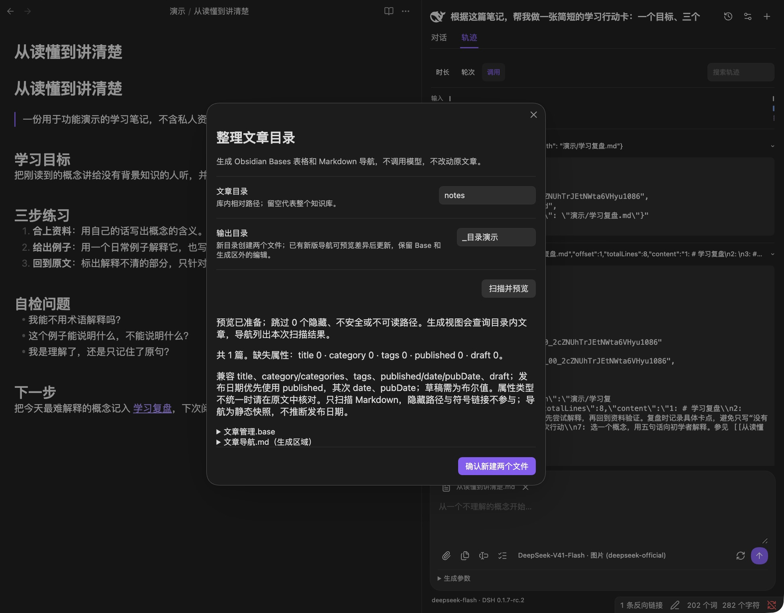Navigate forward with the right arrow
This screenshot has width=784, height=613.
pos(27,11)
